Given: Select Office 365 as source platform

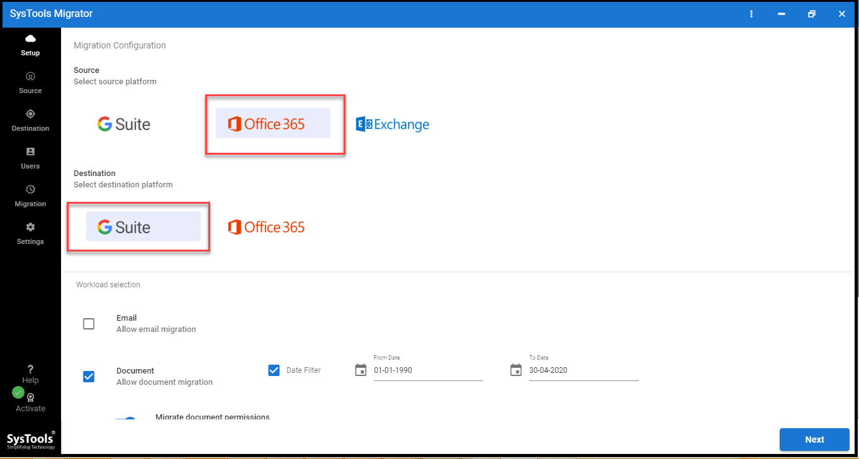Looking at the screenshot, I should 273,123.
